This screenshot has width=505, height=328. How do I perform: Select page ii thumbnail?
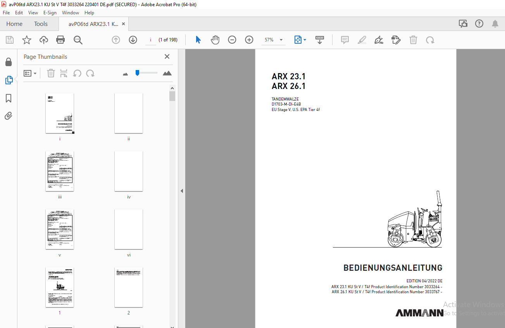tap(129, 113)
